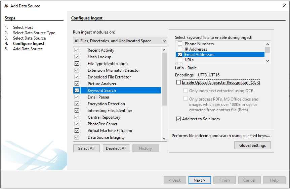The width and height of the screenshot is (290, 189).
Task: Click the Next button
Action: [199, 180]
